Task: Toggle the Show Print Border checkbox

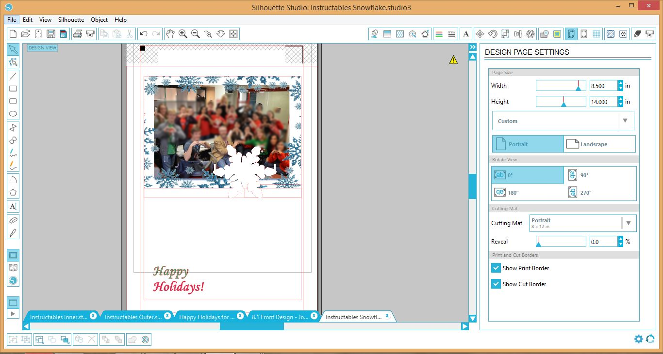Action: coord(496,268)
